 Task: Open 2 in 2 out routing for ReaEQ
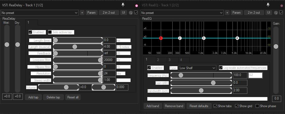coord(254,13)
